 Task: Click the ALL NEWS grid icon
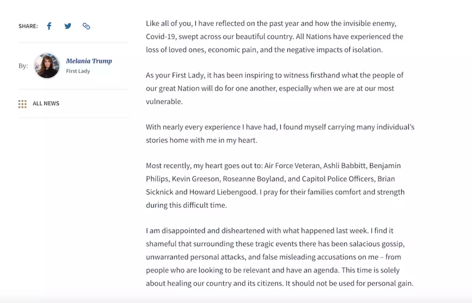[22, 104]
